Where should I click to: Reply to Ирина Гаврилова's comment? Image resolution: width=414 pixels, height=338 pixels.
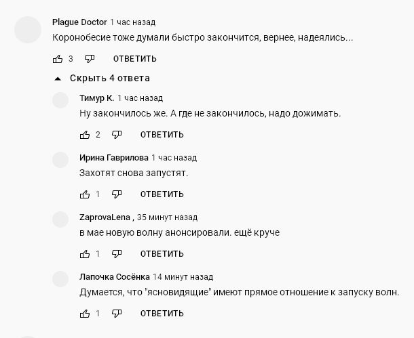(162, 194)
